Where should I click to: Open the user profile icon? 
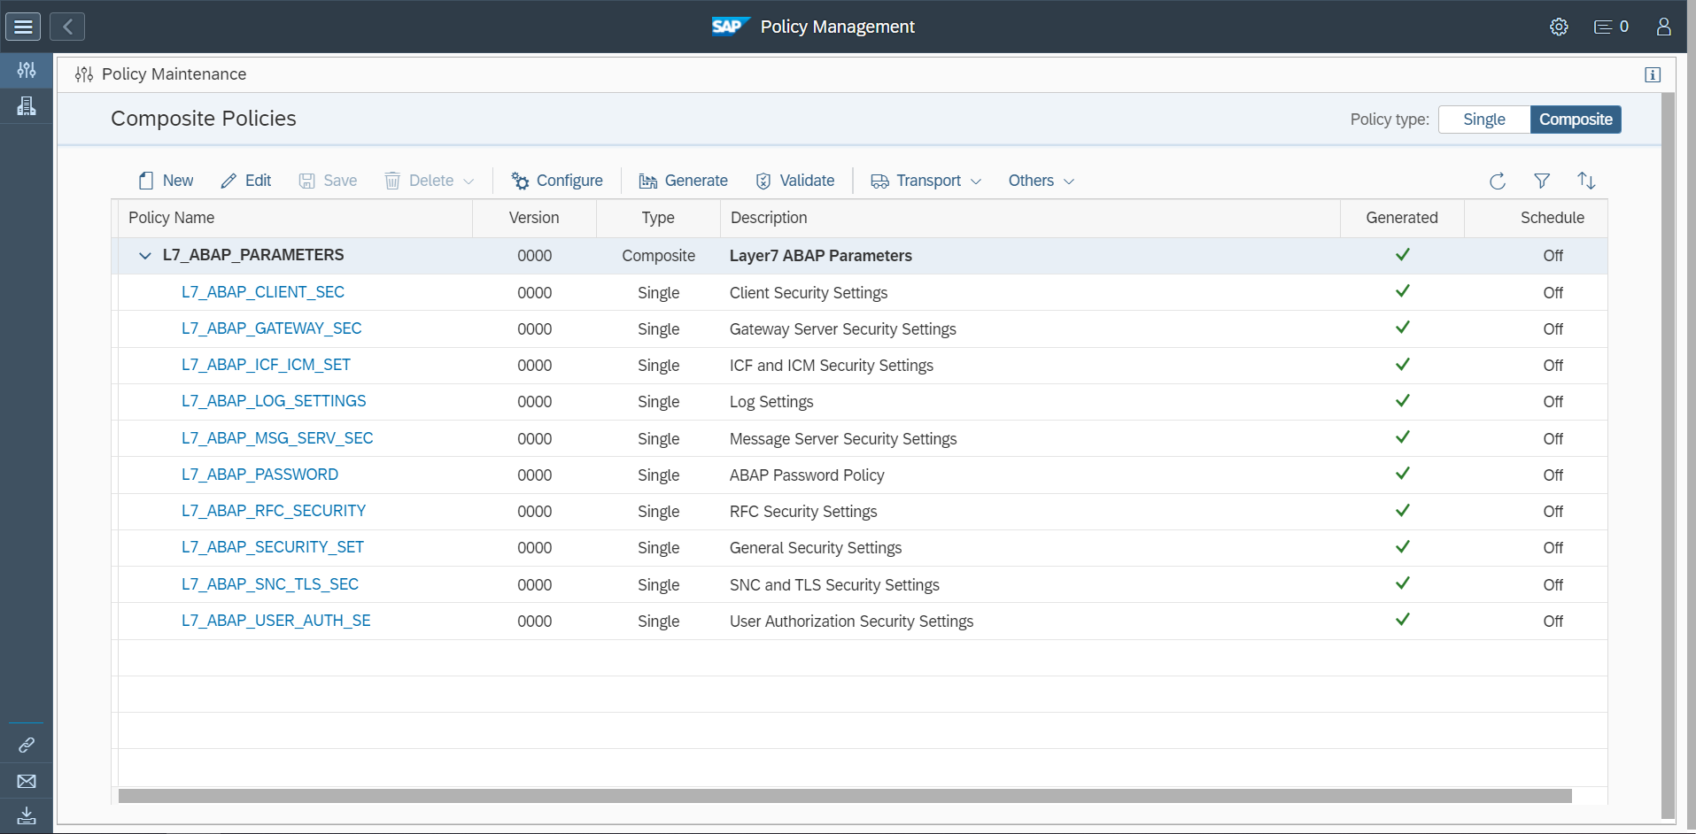click(x=1664, y=27)
